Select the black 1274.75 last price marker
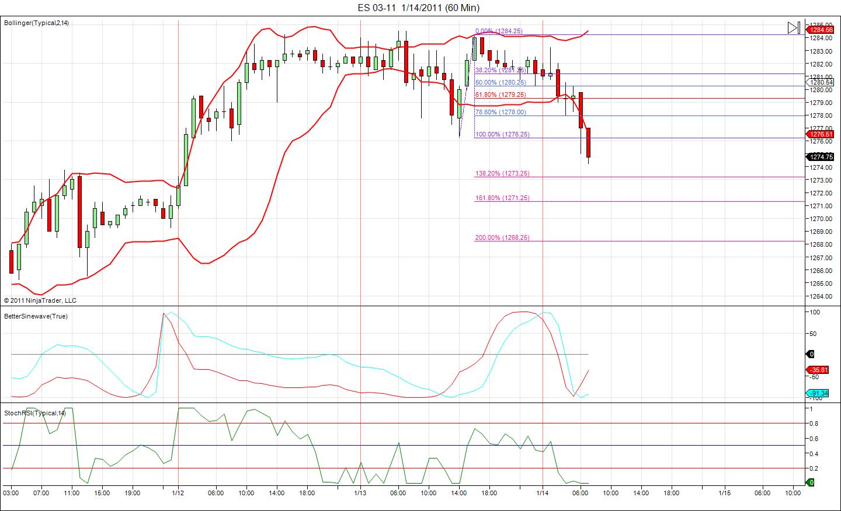Viewport: 841px width, 511px height. pyautogui.click(x=820, y=156)
